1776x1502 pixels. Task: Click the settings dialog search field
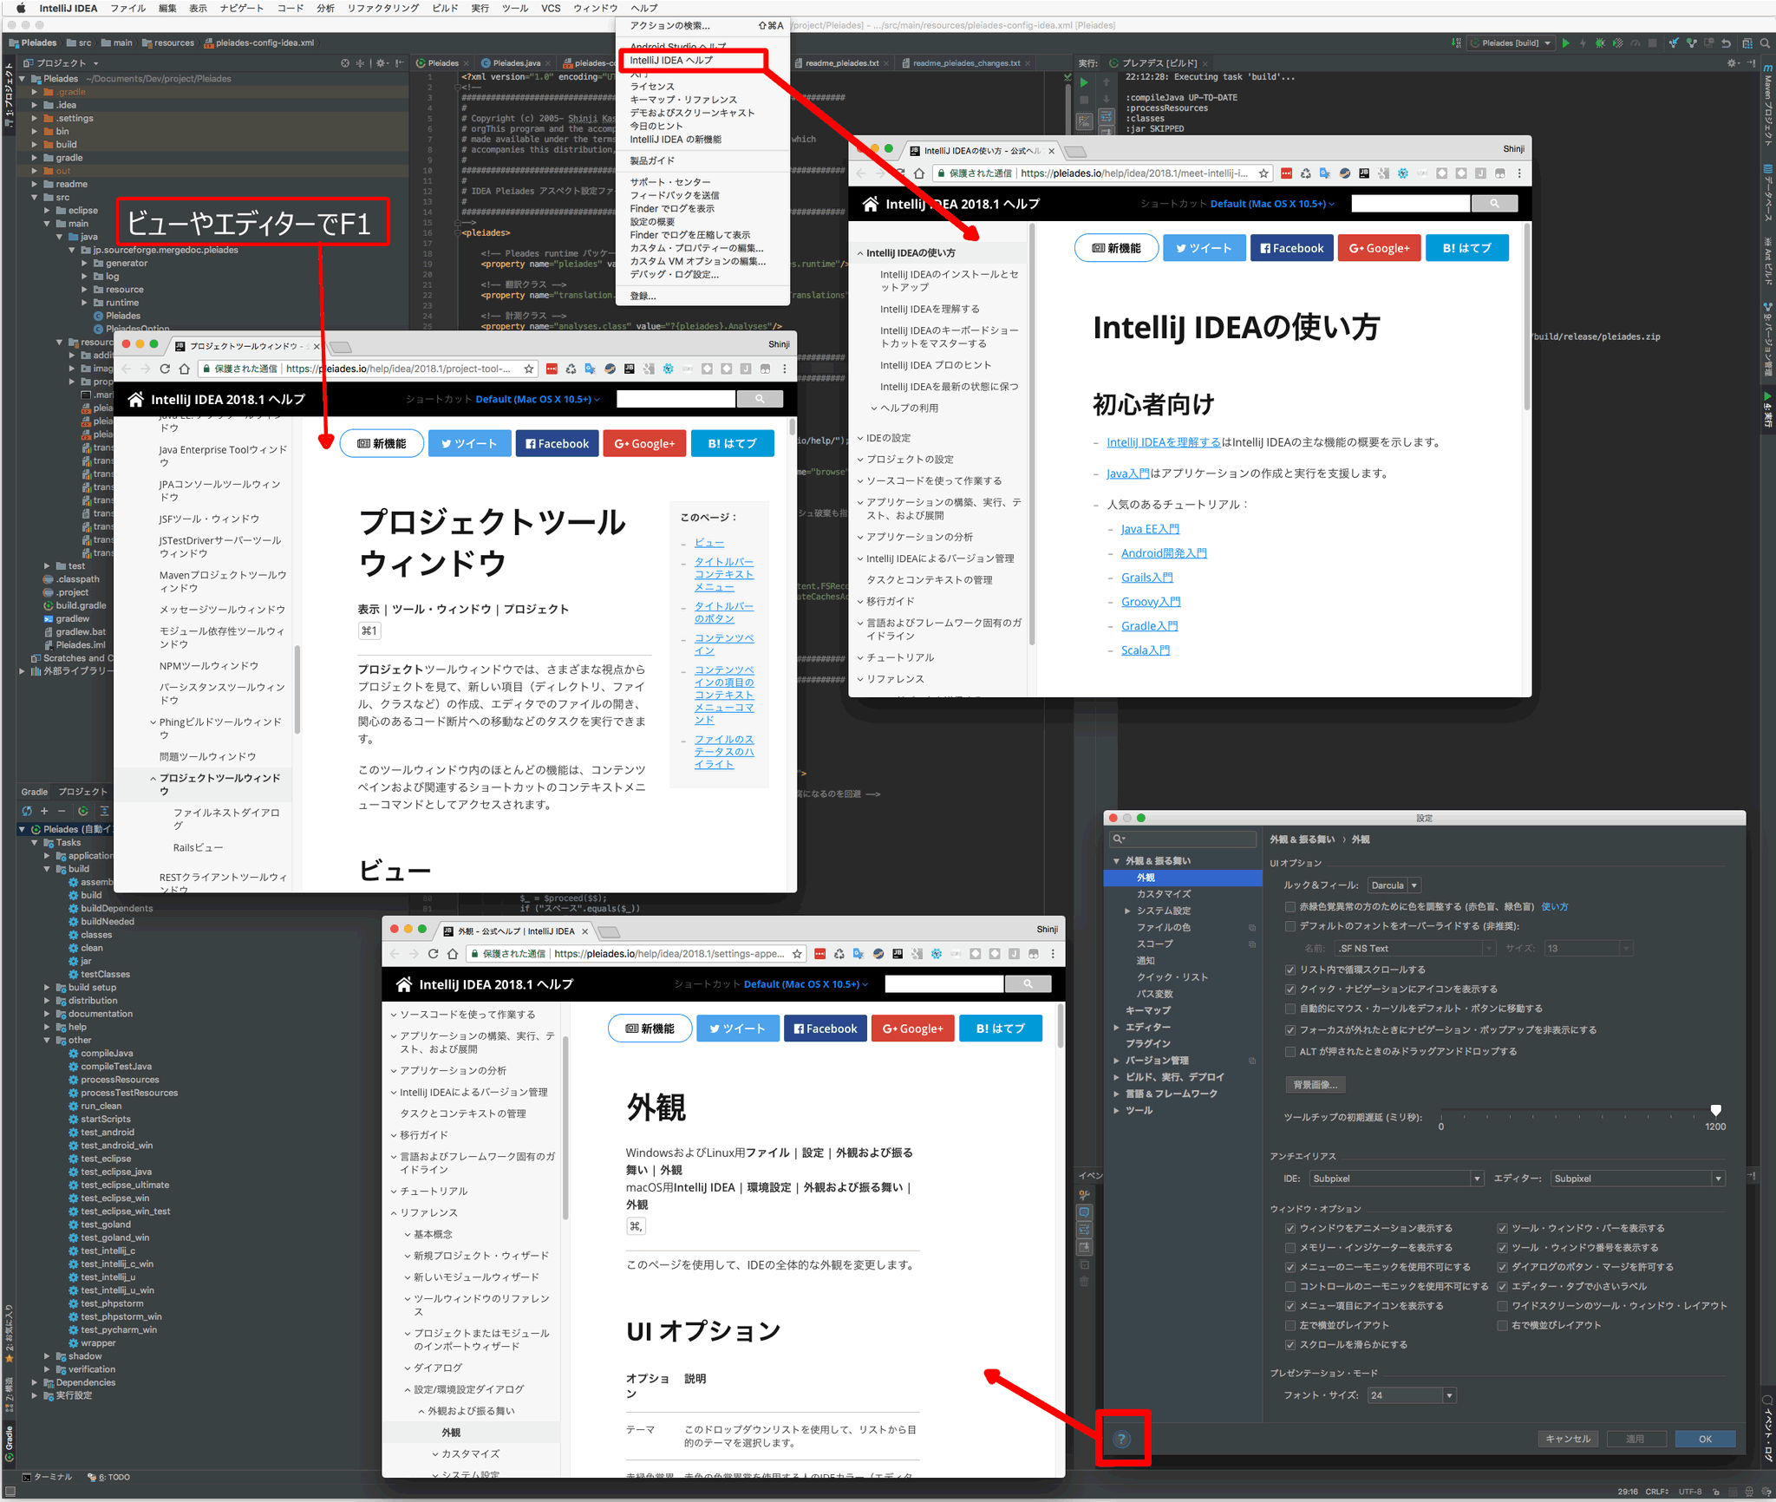pos(1183,839)
